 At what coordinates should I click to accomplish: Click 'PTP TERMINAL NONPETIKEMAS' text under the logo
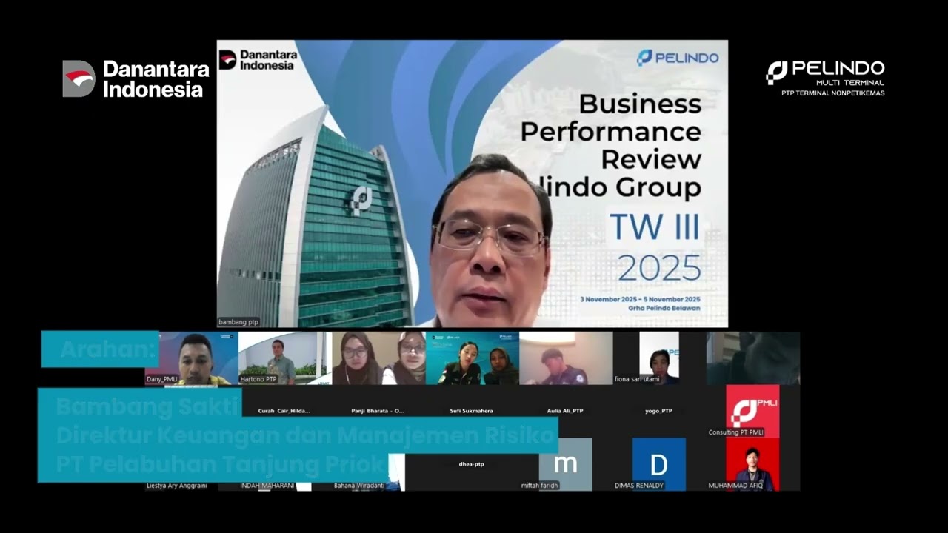pos(832,93)
